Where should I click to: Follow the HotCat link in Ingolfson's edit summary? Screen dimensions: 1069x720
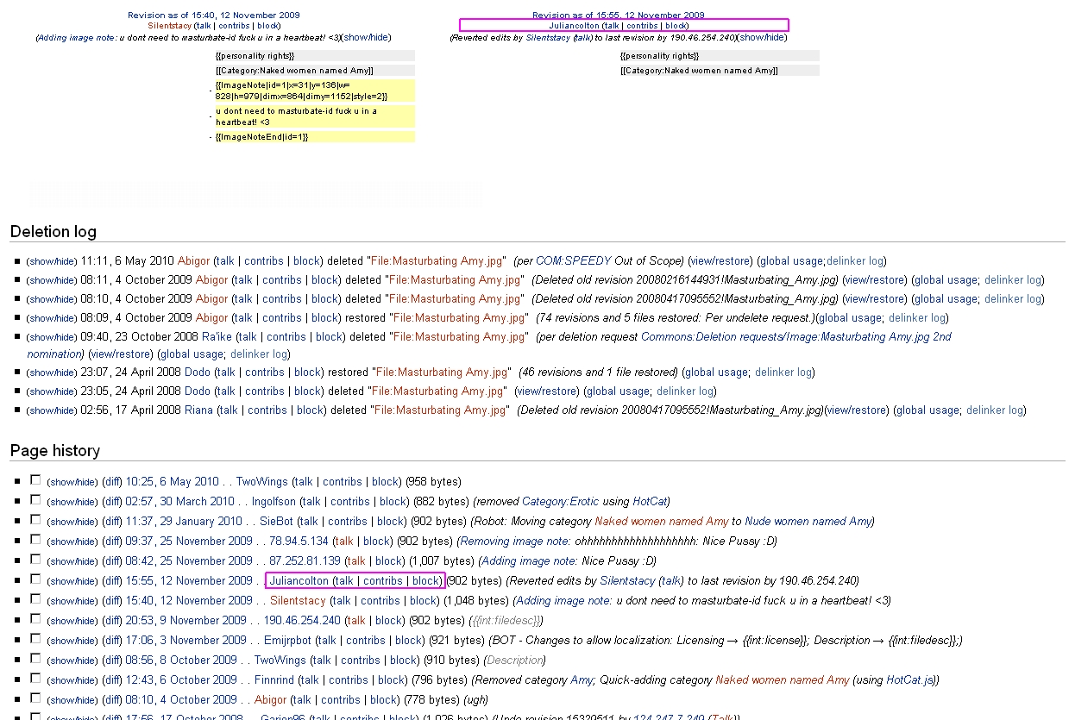pos(649,502)
